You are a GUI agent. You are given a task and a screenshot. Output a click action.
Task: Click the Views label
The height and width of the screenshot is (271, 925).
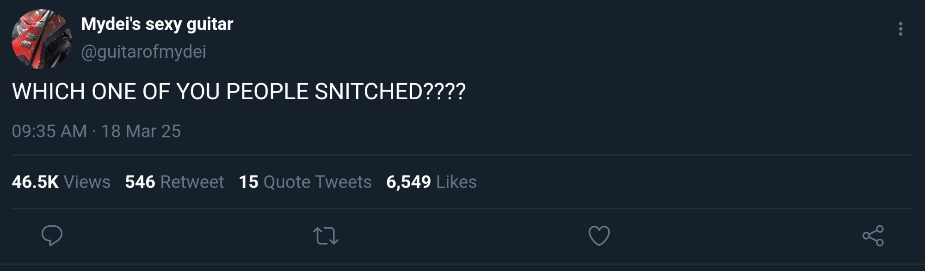87,182
